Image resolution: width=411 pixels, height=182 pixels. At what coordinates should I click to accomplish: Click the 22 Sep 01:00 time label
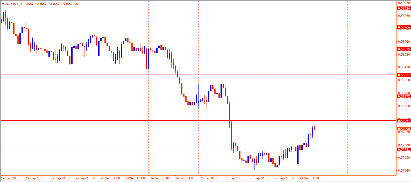tap(60, 178)
